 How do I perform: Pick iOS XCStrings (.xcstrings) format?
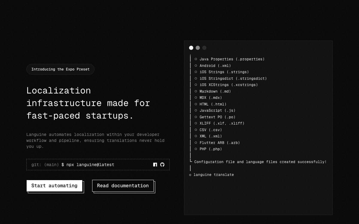(x=226, y=85)
